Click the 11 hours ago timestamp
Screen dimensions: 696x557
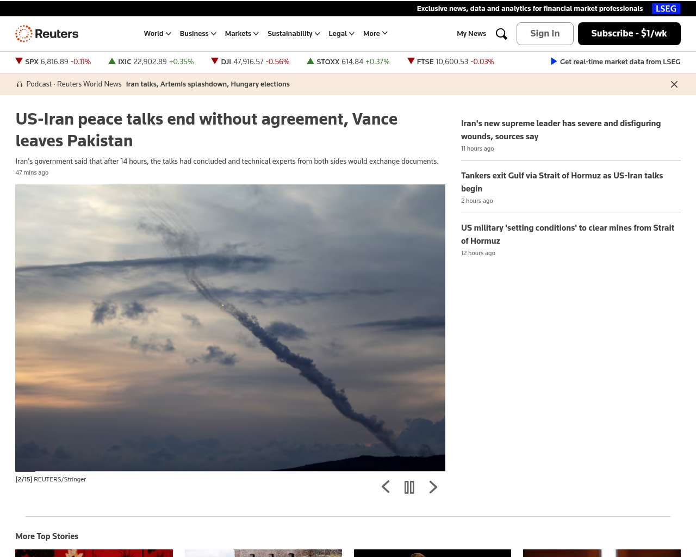(x=477, y=148)
